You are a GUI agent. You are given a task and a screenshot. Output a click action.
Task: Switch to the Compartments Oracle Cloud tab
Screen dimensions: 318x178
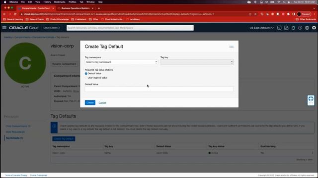35,8
